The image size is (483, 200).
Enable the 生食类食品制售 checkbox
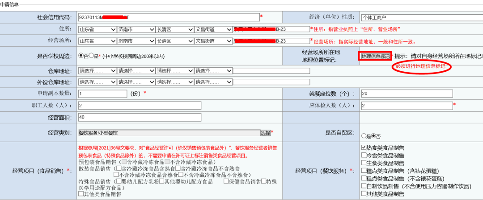364,163
